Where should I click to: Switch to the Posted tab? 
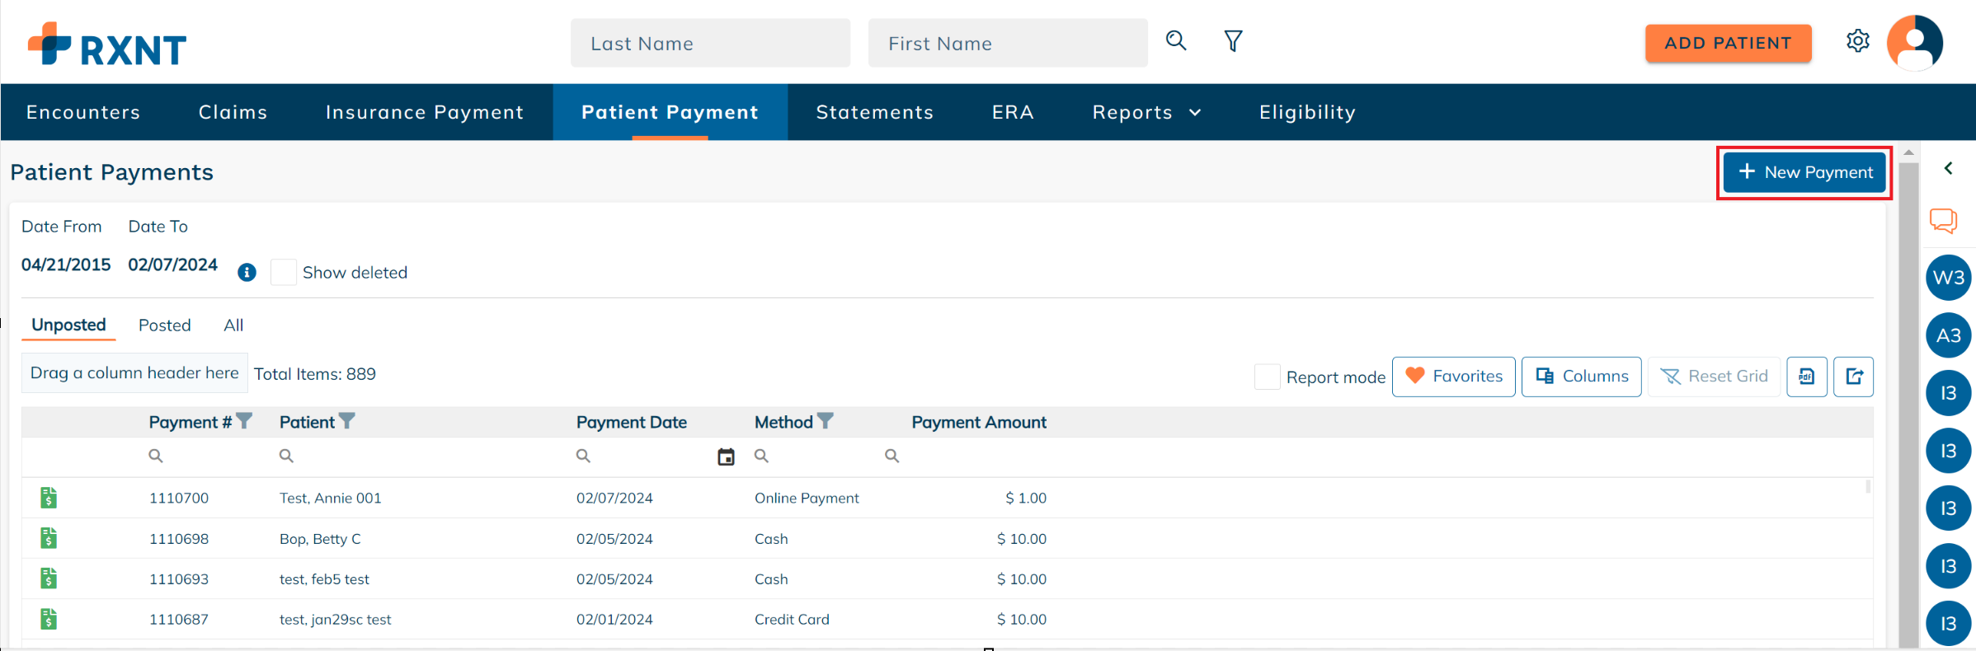164,325
